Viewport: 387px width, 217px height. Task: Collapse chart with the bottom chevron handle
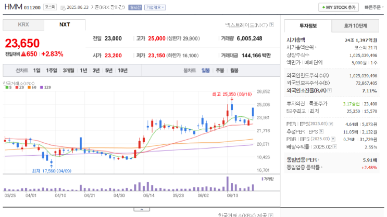[142, 209]
